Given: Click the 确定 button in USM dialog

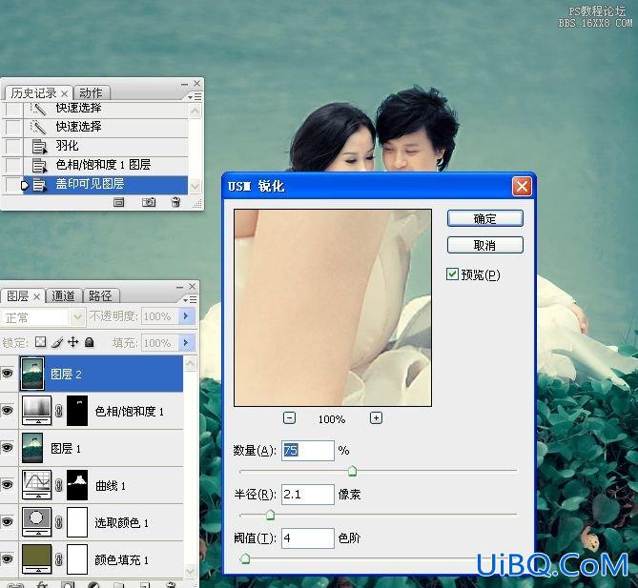Looking at the screenshot, I should tap(485, 219).
